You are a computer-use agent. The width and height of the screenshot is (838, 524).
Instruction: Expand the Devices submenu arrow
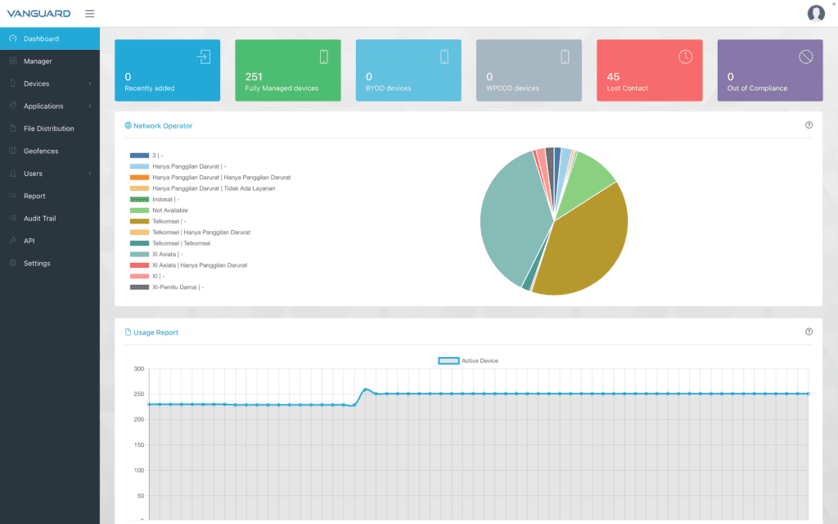(x=90, y=84)
